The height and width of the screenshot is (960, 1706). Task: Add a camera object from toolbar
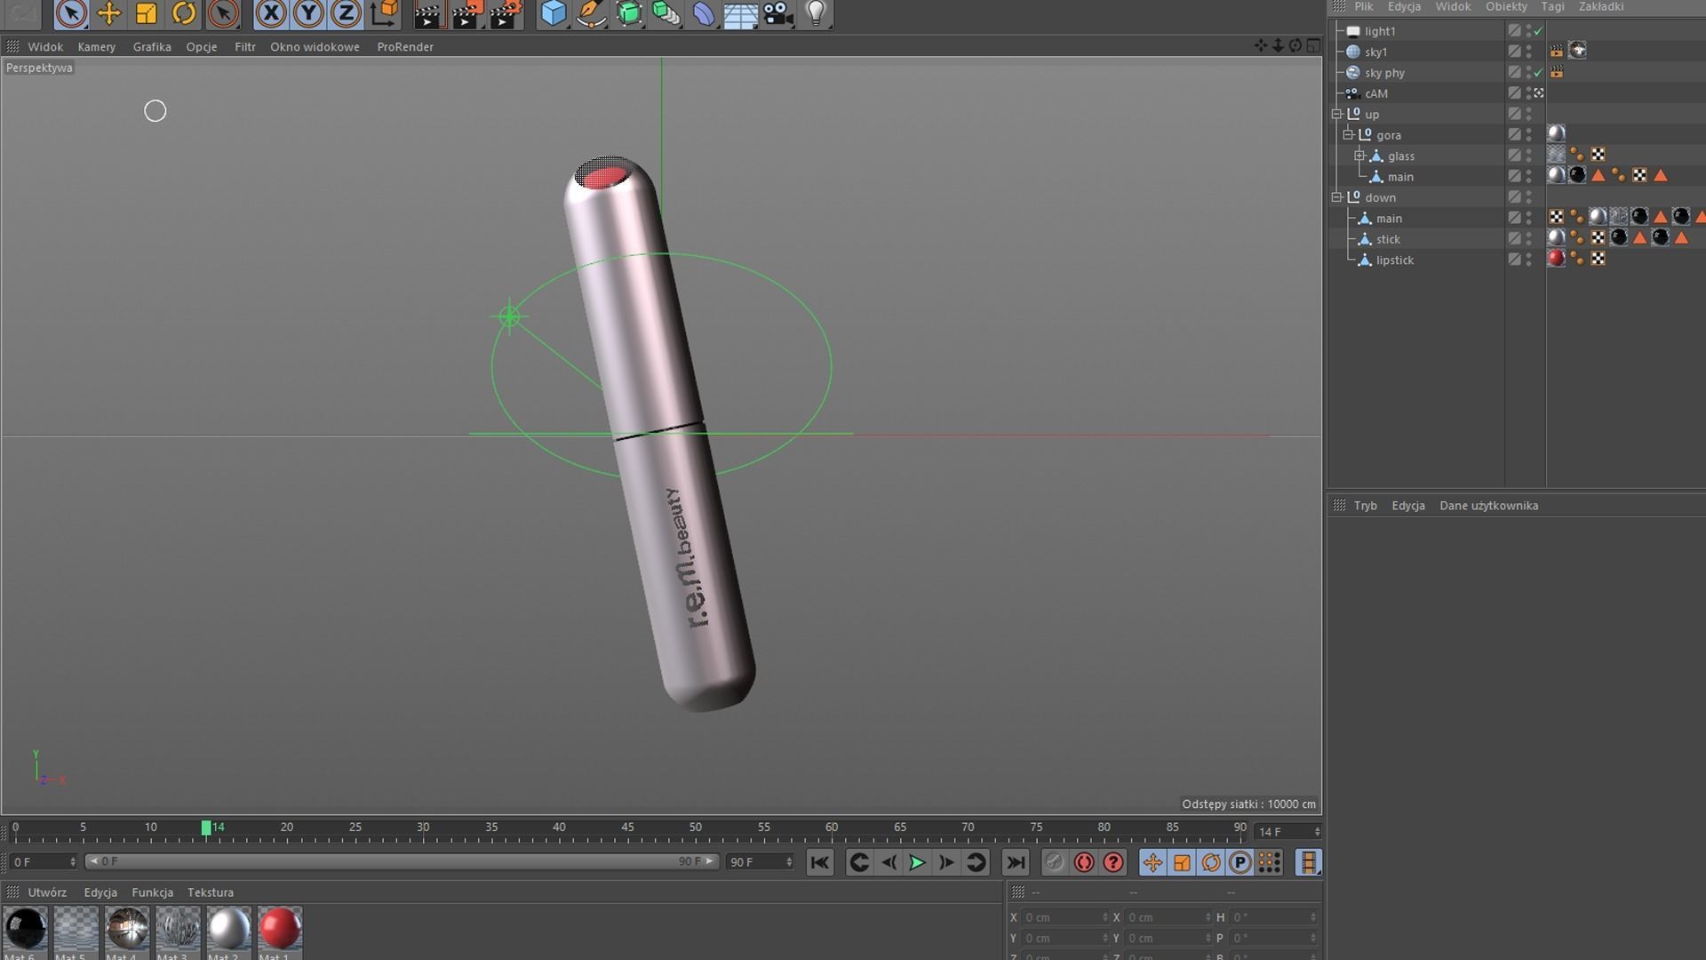coord(778,13)
